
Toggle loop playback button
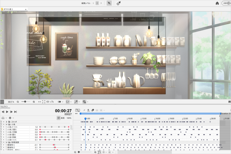(58, 118)
